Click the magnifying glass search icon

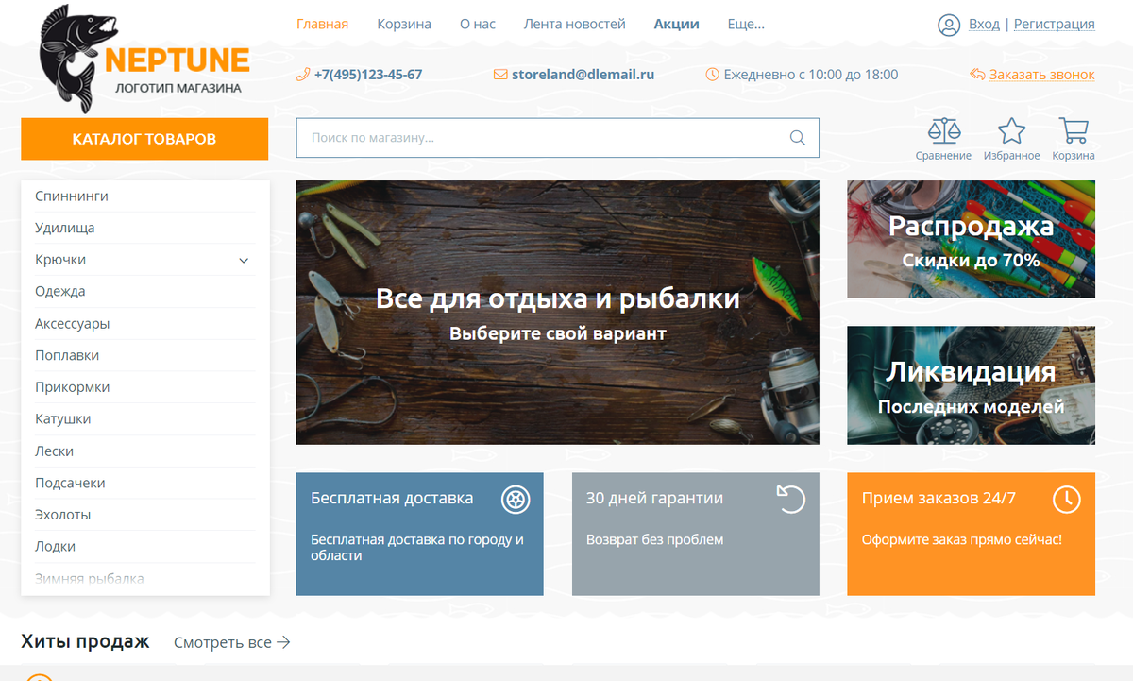pos(797,137)
